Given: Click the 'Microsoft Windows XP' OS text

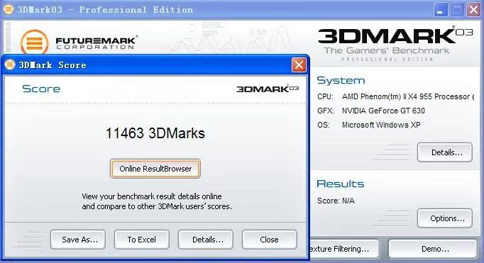Looking at the screenshot, I should (x=381, y=125).
